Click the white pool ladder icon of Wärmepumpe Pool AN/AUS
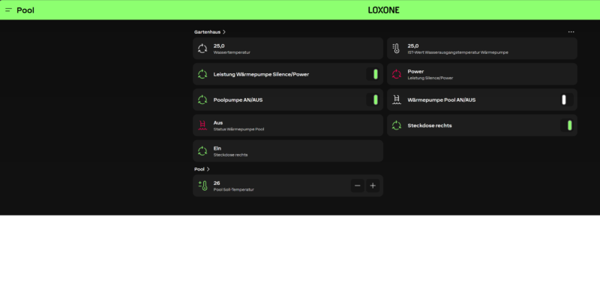 (x=397, y=99)
